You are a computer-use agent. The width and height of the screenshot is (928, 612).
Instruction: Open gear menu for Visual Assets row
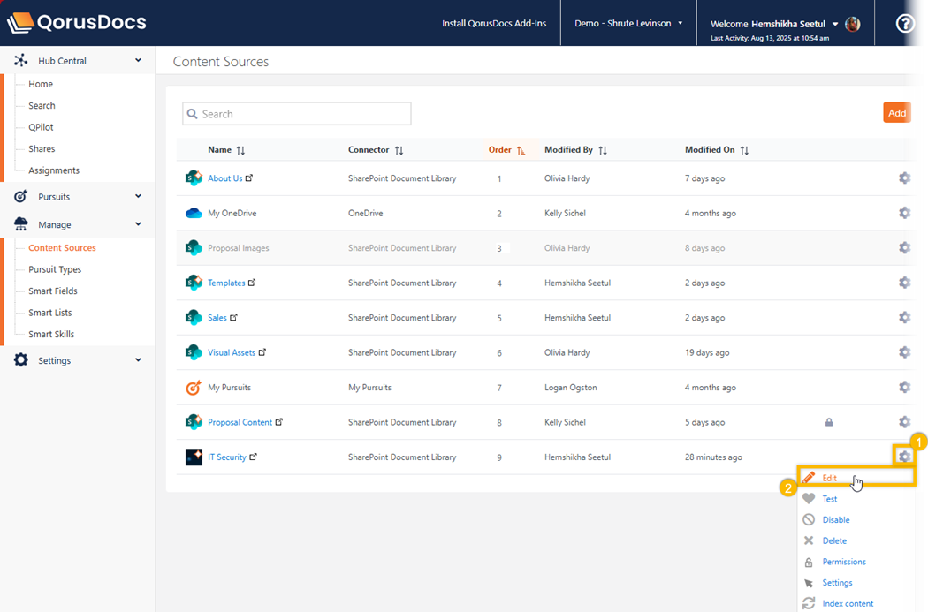click(904, 352)
